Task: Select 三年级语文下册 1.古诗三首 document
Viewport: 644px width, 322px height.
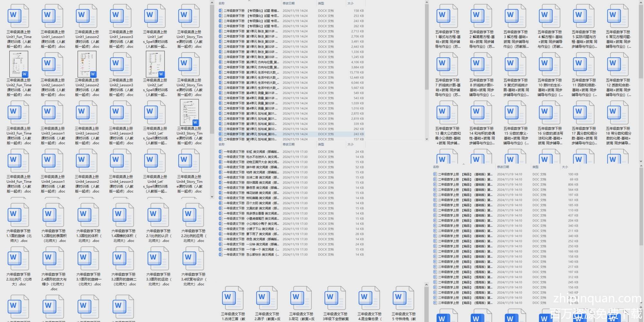Action: point(233,298)
